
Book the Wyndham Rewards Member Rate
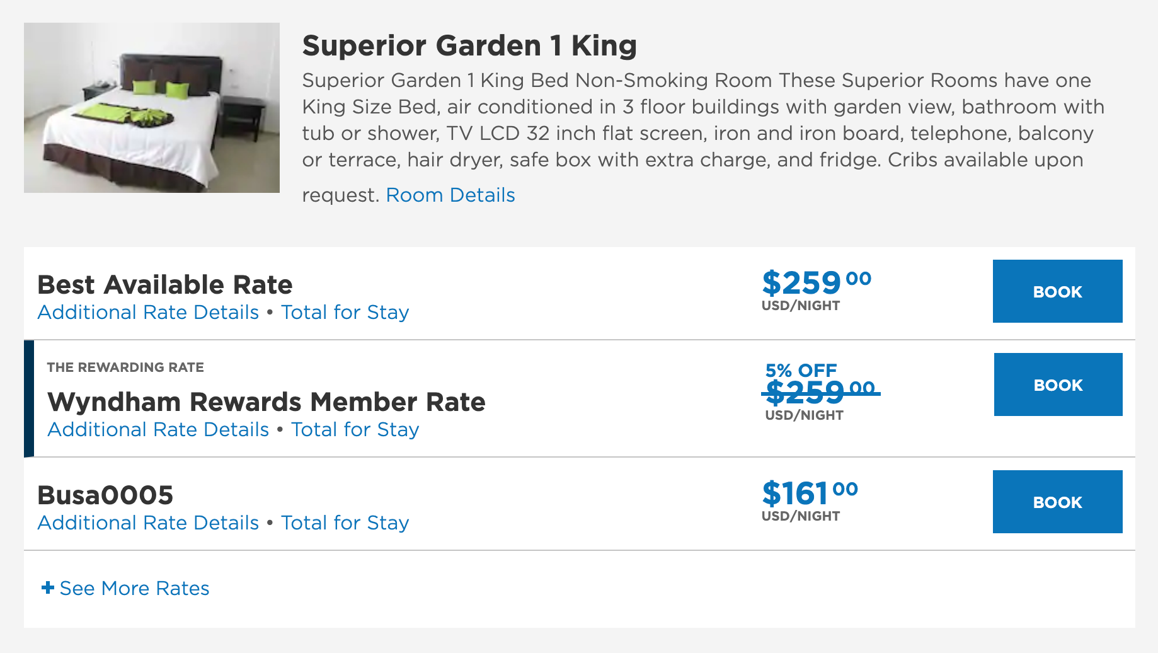click(1058, 384)
